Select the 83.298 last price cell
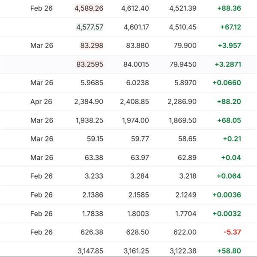257x257 pixels. coord(91,45)
